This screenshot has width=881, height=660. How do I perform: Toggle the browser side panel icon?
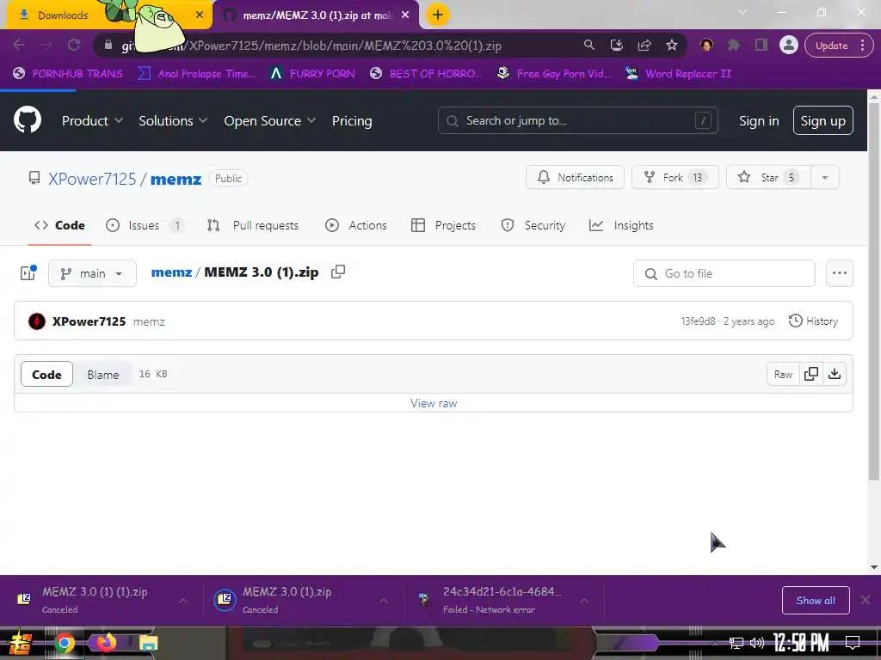point(761,45)
